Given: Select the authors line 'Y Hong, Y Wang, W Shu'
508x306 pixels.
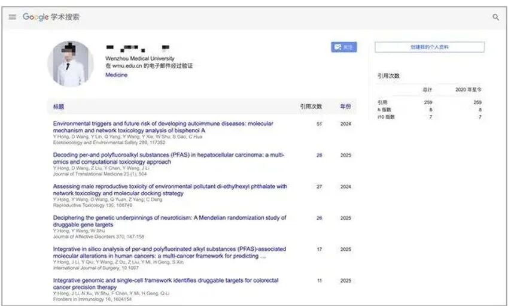Looking at the screenshot, I should [79, 231].
